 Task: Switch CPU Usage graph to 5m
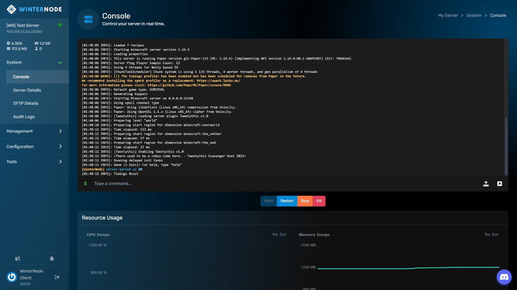[283, 235]
